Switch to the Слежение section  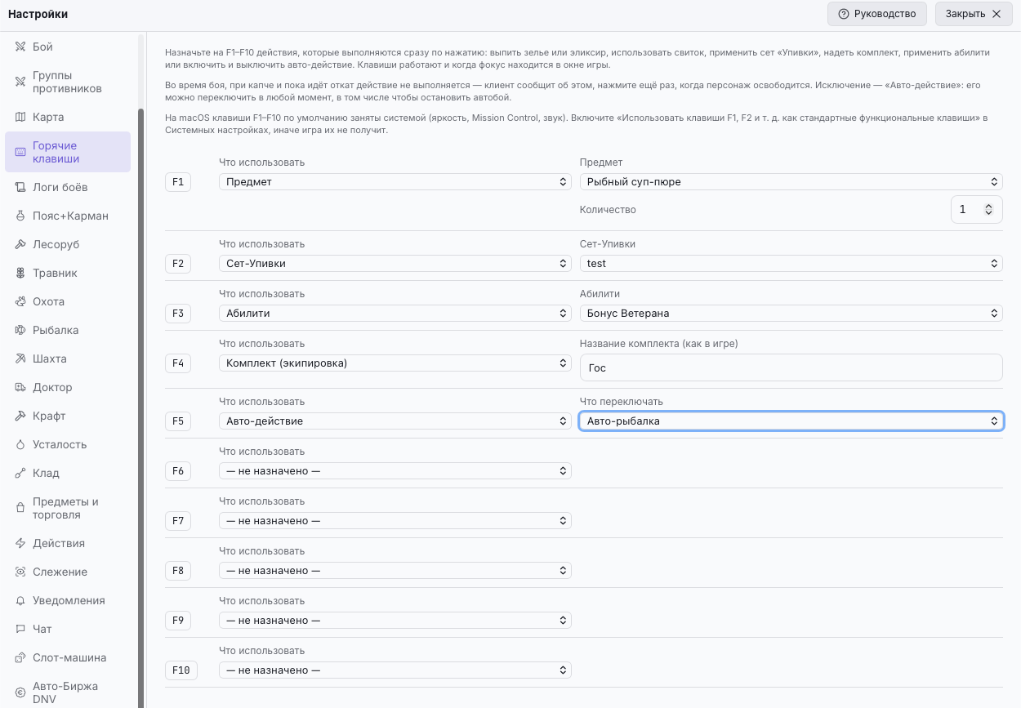coord(68,572)
